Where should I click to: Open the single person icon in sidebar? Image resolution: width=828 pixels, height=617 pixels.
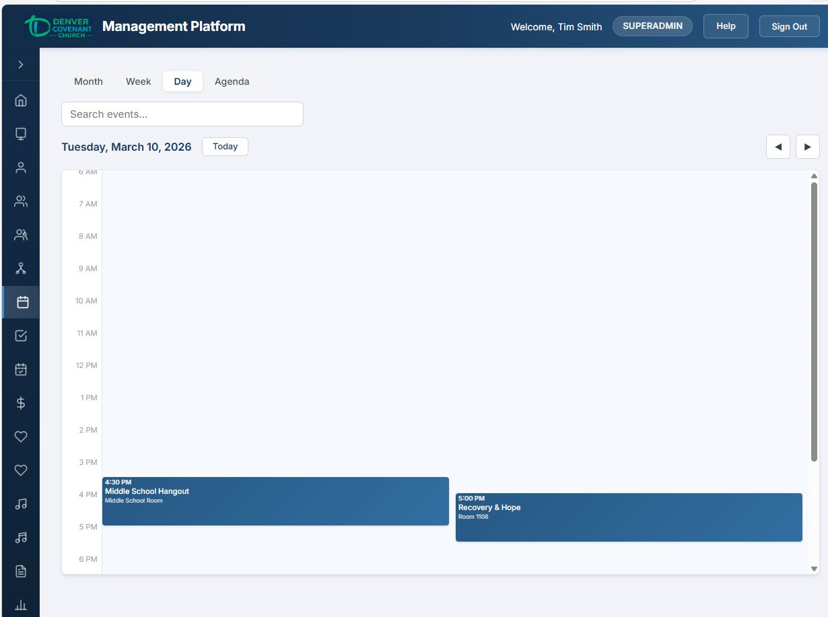[x=21, y=168]
